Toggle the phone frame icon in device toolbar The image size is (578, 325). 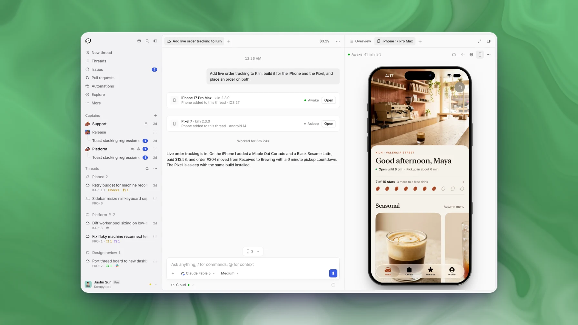pos(480,54)
